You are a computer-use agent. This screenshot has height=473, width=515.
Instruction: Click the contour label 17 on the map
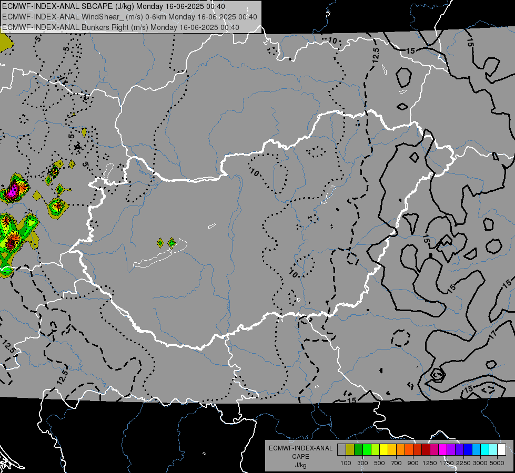(x=493, y=335)
